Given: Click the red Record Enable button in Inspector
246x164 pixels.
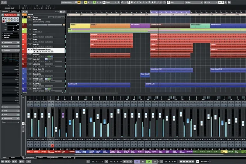Looking at the screenshot, I should point(3,21).
